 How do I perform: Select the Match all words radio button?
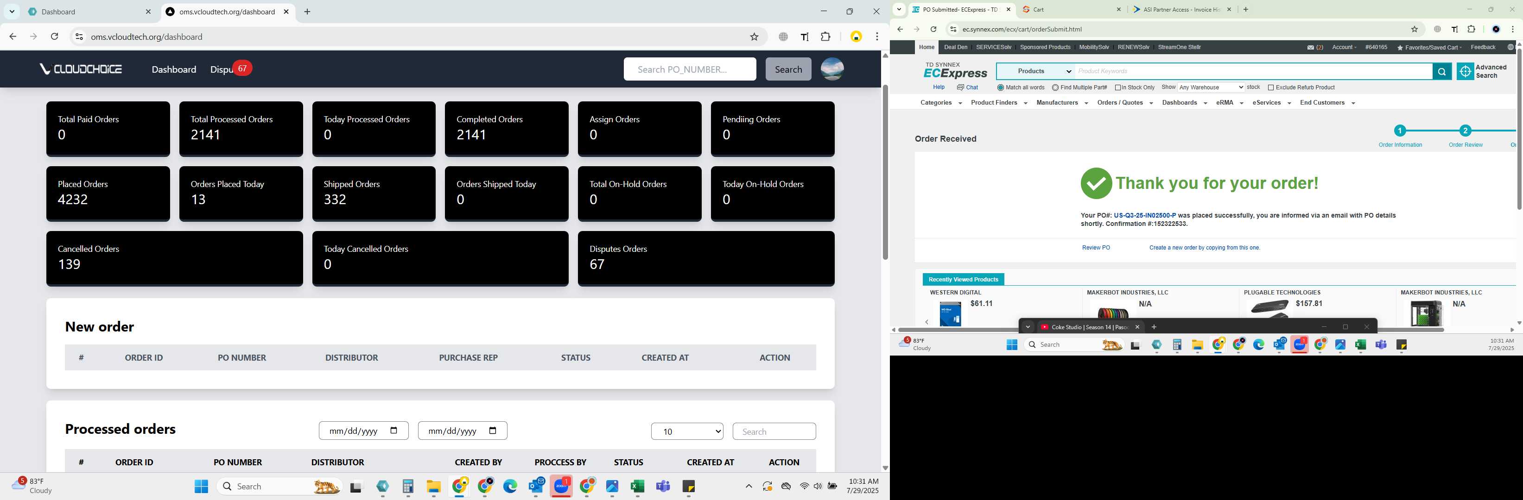click(x=1000, y=87)
